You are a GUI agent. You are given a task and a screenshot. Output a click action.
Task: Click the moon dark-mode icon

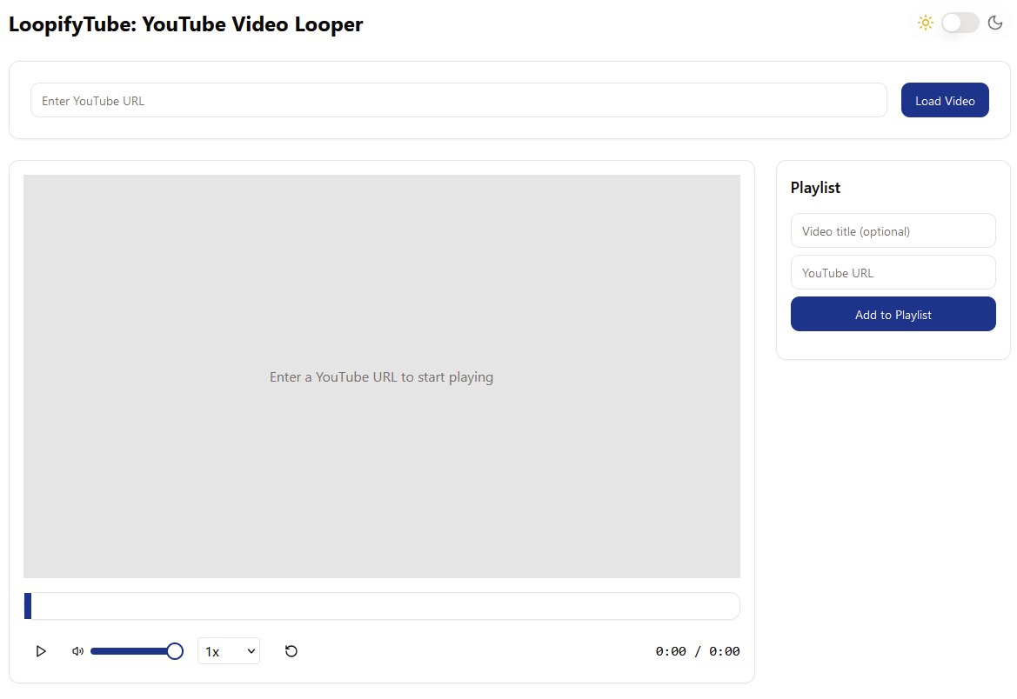pos(995,23)
